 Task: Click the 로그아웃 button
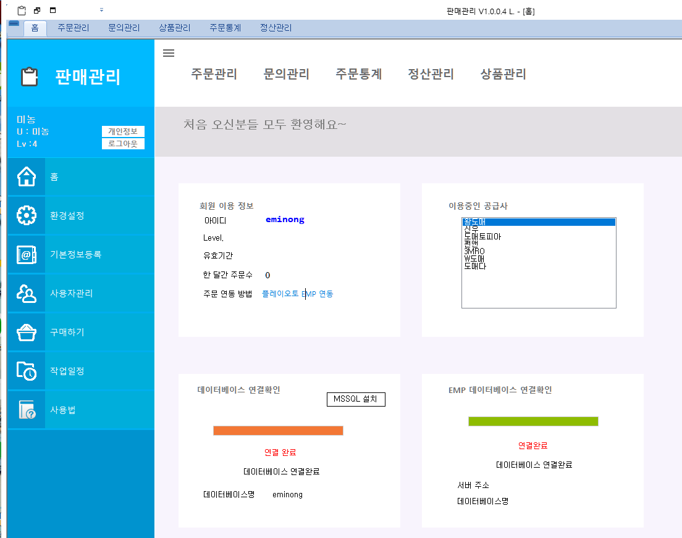click(x=123, y=144)
